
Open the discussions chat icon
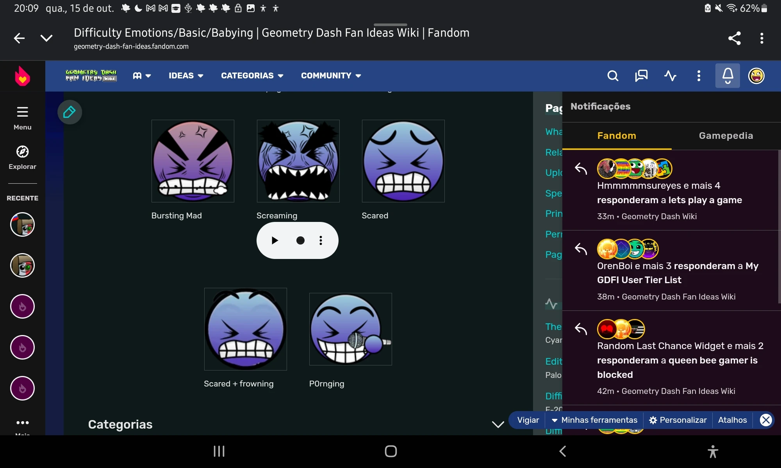point(641,76)
